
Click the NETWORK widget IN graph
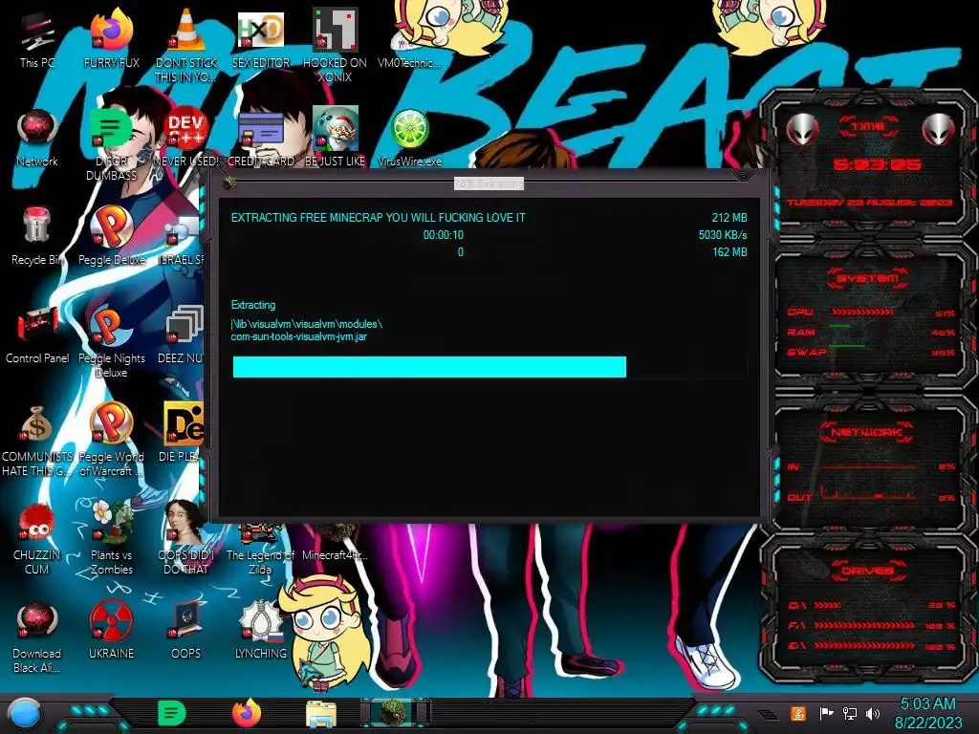870,466
